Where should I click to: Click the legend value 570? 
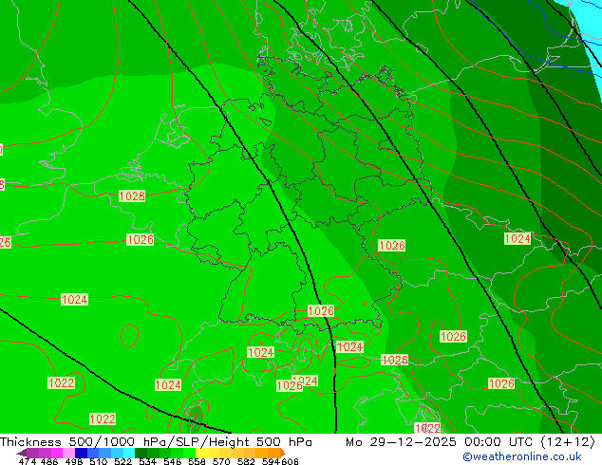221,461
